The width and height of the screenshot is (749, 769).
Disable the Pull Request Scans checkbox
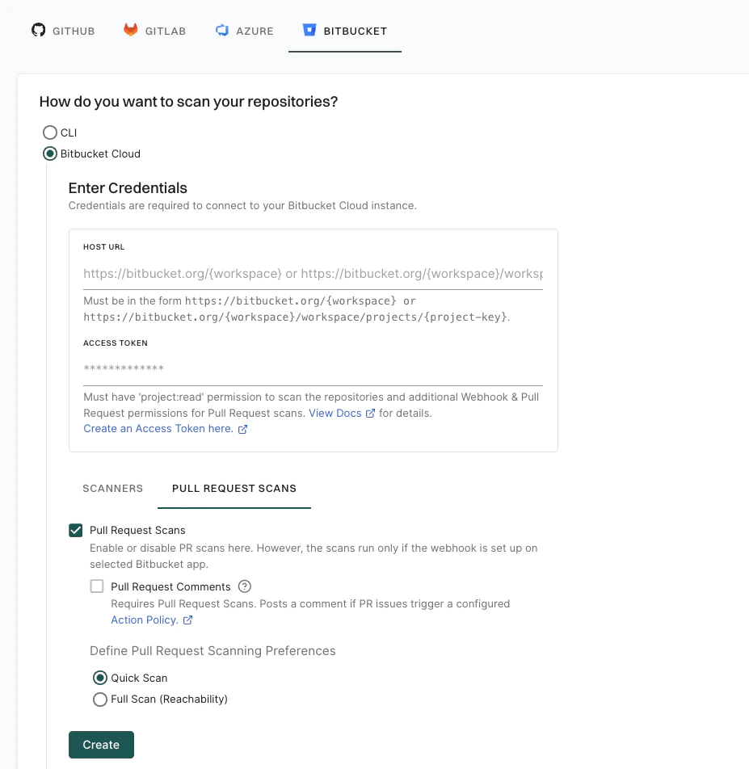click(75, 530)
